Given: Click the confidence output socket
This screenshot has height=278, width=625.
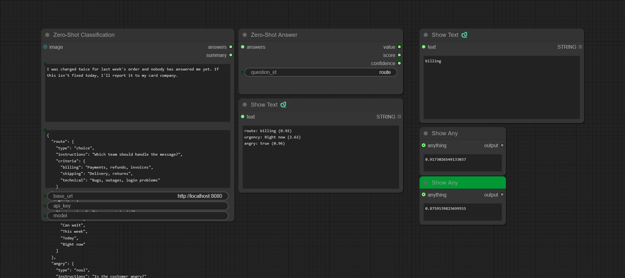Looking at the screenshot, I should [399, 63].
